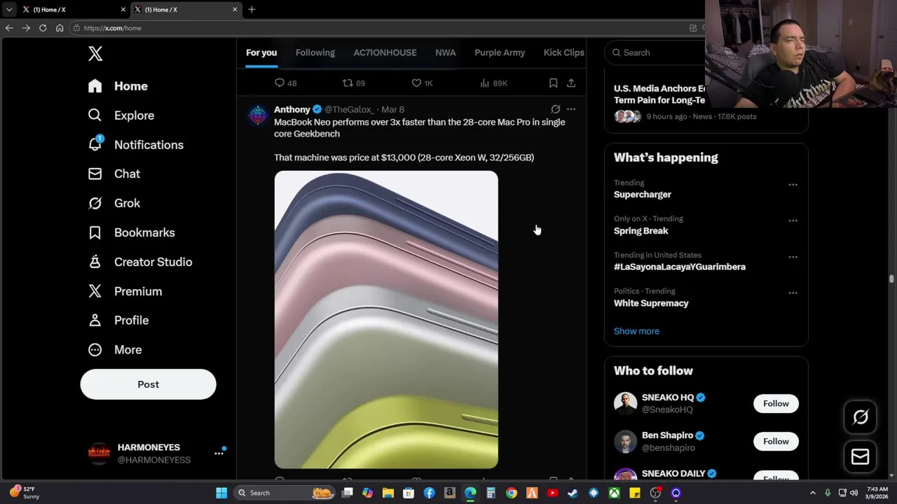Open SNEAKO HQ profile
897x504 pixels.
pyautogui.click(x=668, y=397)
